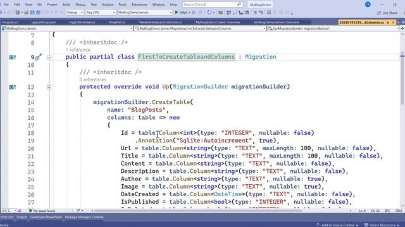This screenshot has width=405, height=227.
Task: Click the bookmark toggle icon in toolbar
Action: coord(269,13)
